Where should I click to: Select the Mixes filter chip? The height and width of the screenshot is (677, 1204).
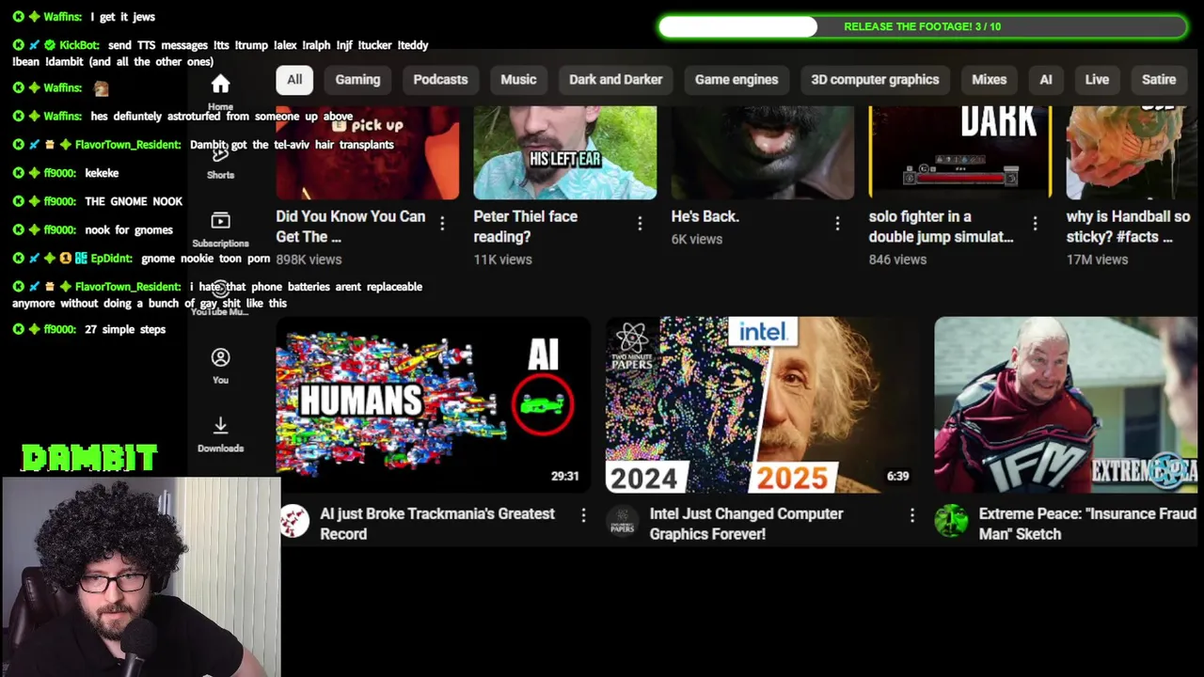pyautogui.click(x=989, y=80)
